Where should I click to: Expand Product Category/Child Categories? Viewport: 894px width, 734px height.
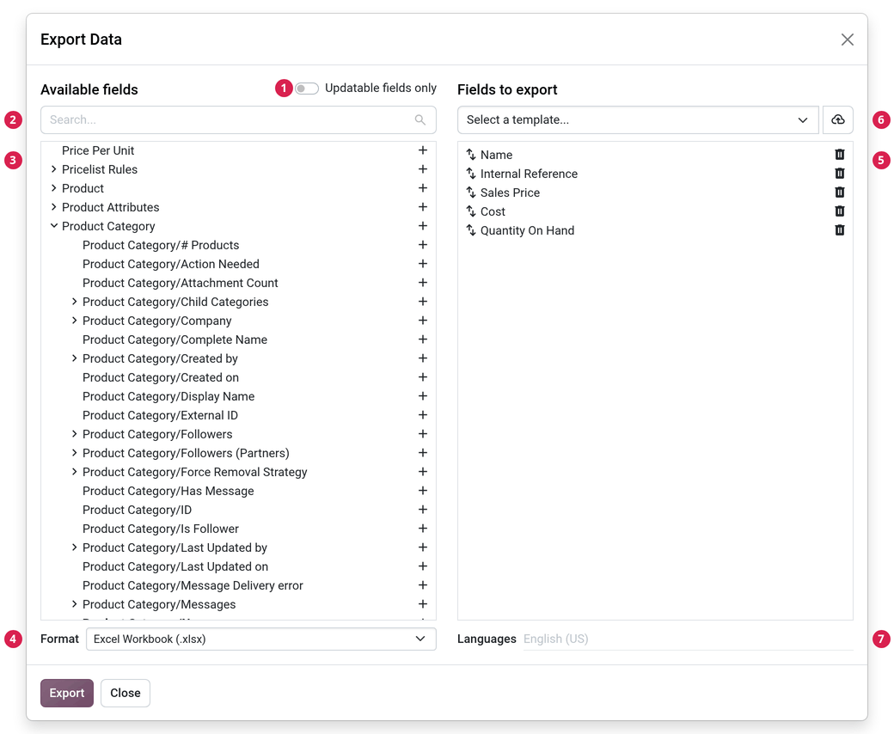point(74,302)
